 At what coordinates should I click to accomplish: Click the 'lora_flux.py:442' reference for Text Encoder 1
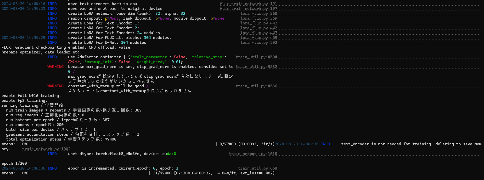259,23
